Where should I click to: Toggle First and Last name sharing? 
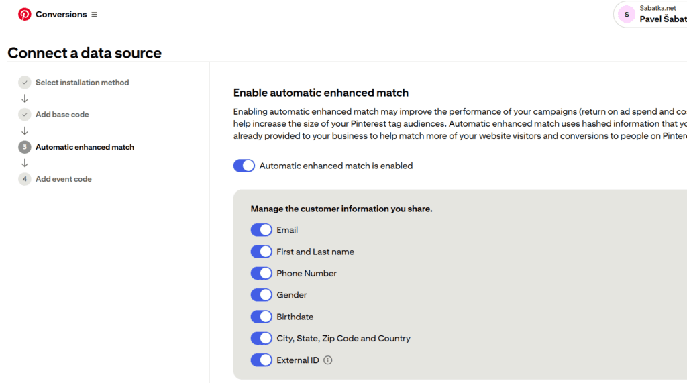tap(262, 252)
